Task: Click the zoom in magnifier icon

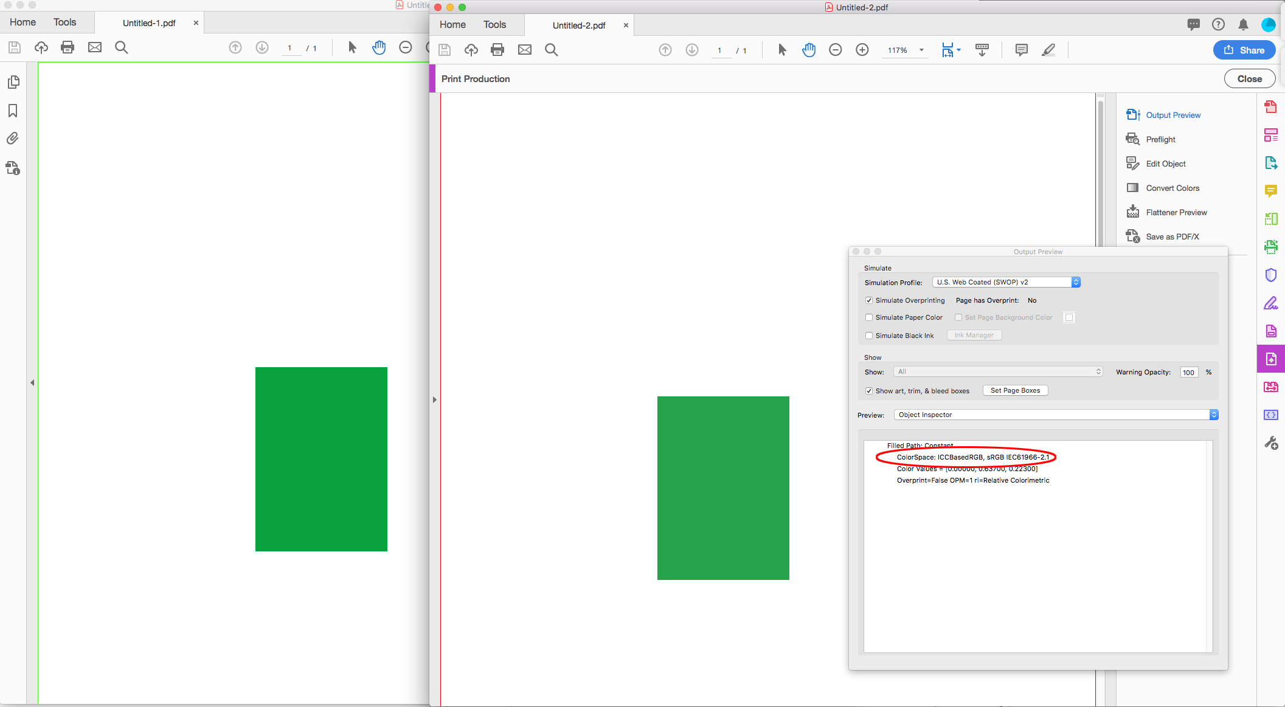Action: tap(862, 50)
